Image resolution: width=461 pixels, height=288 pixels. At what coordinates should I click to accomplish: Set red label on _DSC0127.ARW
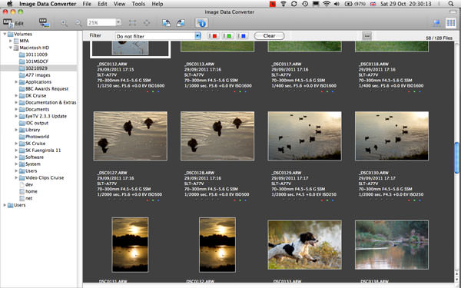tap(148, 200)
